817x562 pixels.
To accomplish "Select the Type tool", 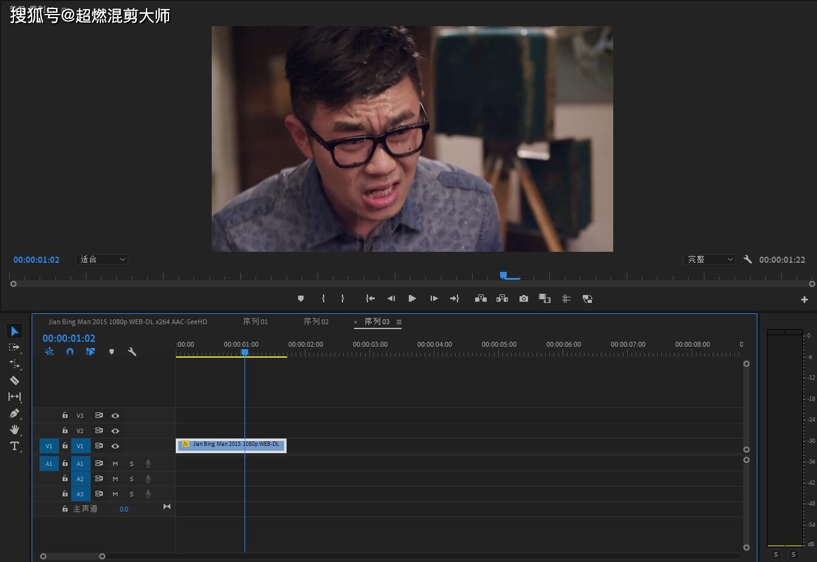I will tap(15, 446).
